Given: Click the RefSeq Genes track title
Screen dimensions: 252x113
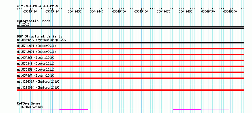Looking at the screenshot, I should 29,104.
